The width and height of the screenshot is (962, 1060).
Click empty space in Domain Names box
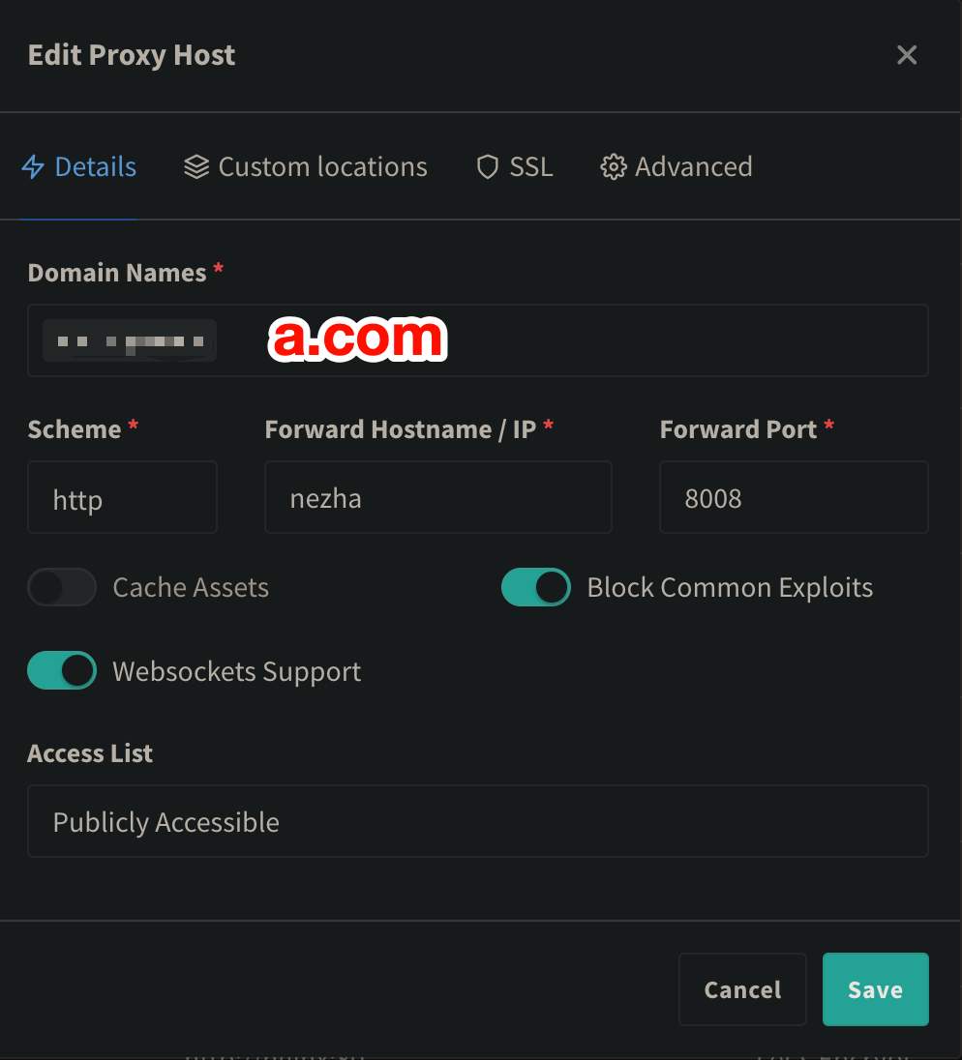pos(677,340)
